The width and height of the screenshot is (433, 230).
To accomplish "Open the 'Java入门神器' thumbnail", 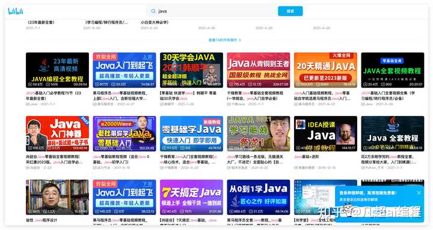I will point(58,133).
